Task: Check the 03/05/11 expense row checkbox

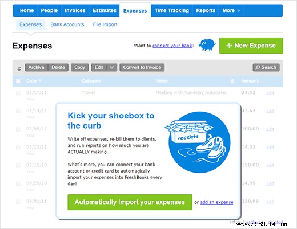Action: coord(18,129)
